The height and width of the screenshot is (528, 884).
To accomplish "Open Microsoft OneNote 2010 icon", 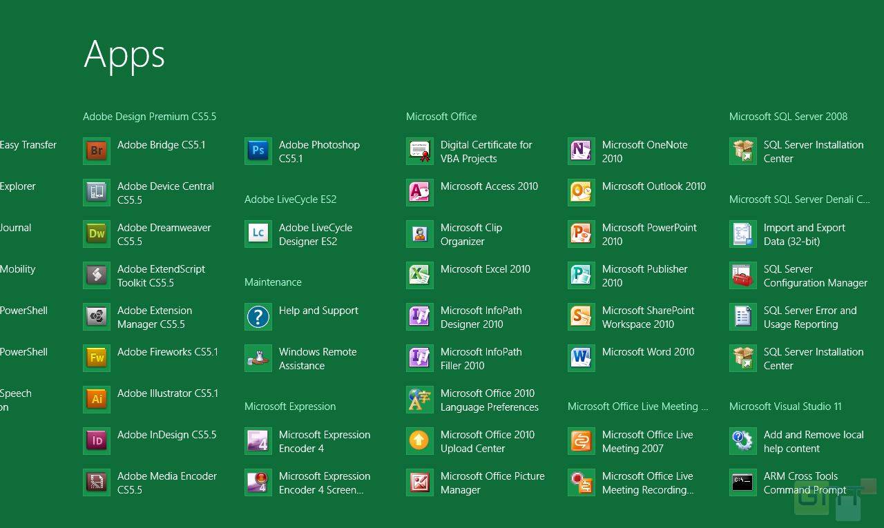I will (582, 151).
